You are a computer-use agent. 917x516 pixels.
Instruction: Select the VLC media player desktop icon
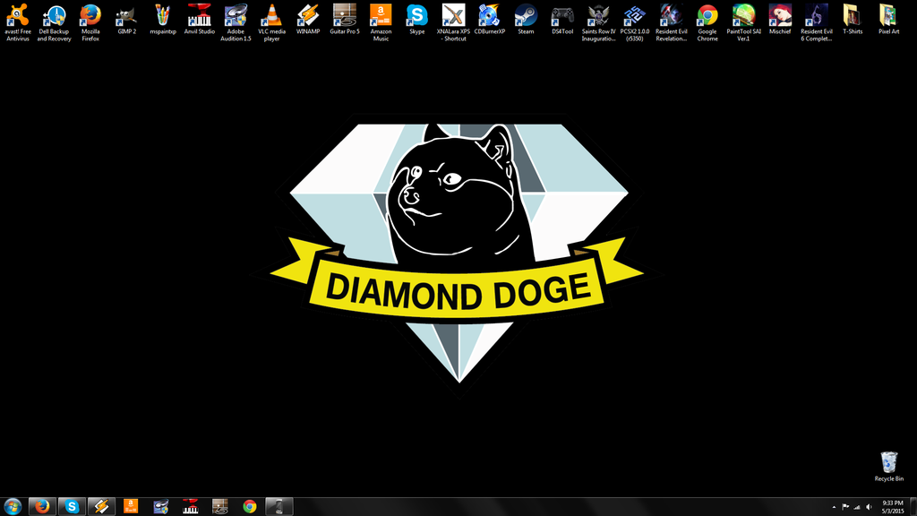tap(272, 22)
